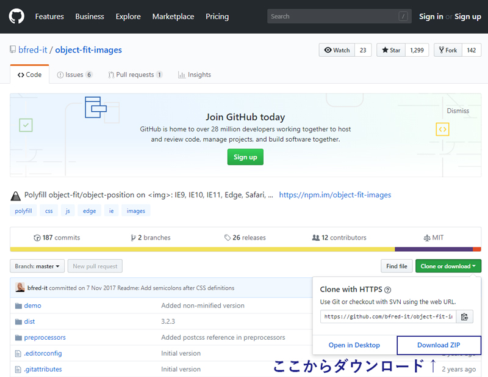View the 2 branches
This screenshot has width=488, height=377.
(x=151, y=238)
